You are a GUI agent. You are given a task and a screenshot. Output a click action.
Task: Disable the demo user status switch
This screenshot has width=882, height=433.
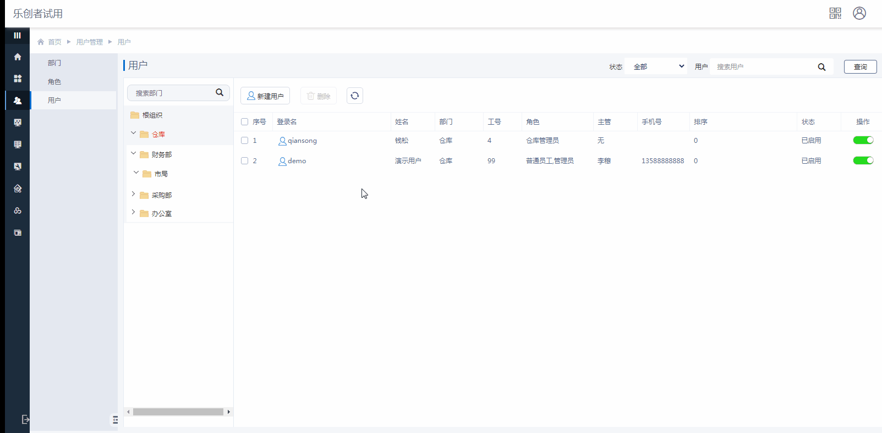click(x=863, y=160)
